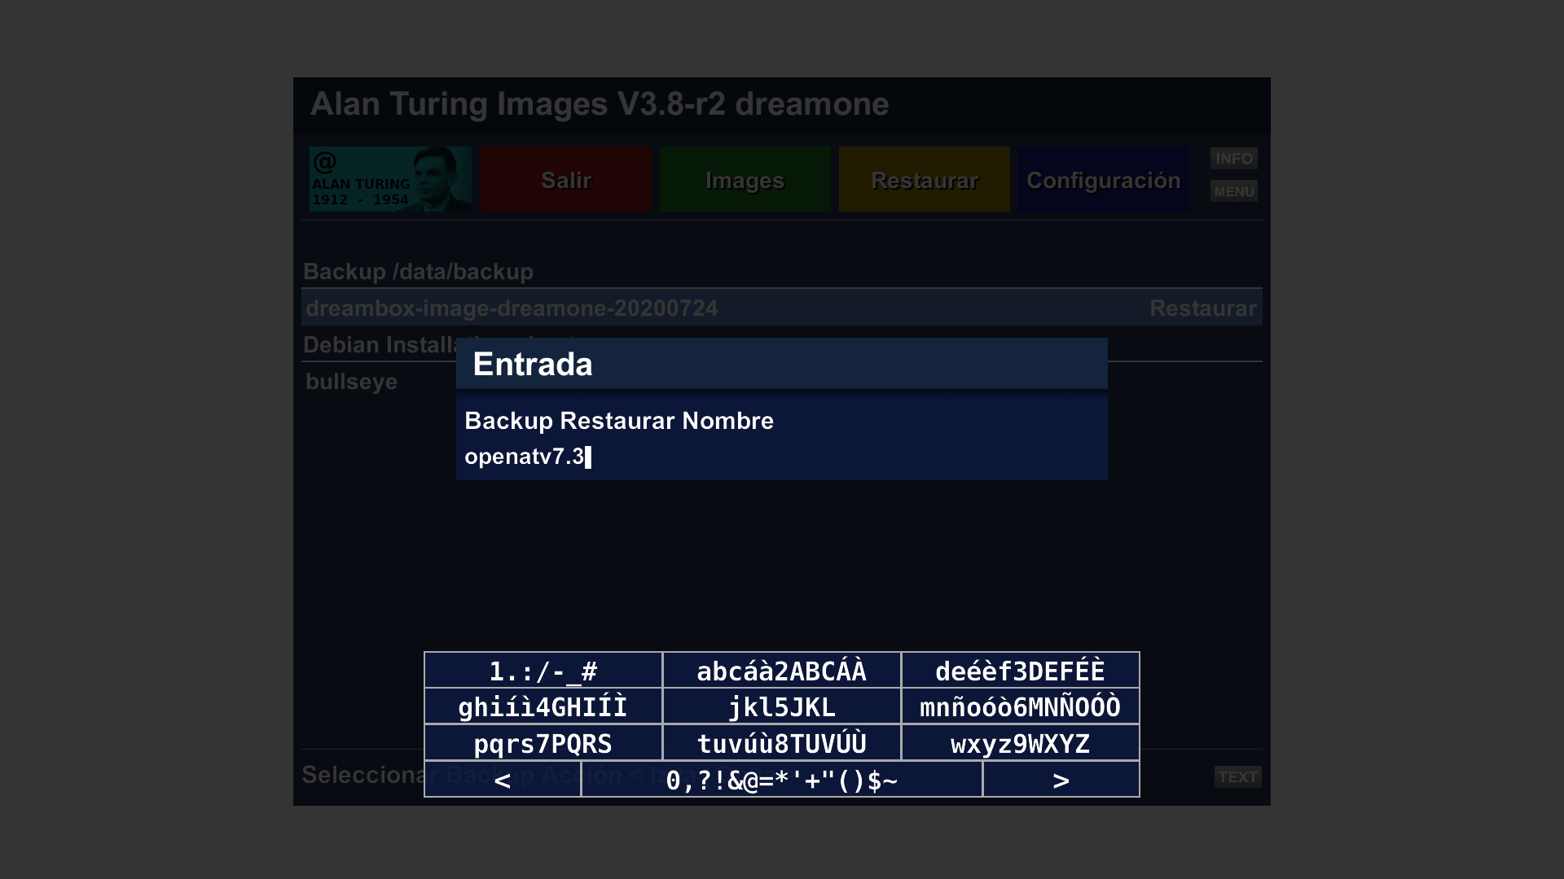Viewport: 1564px width, 879px height.
Task: Click the MENU key icon
Action: [1233, 191]
